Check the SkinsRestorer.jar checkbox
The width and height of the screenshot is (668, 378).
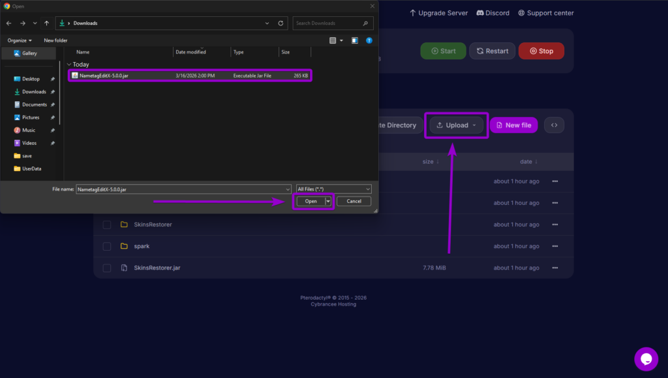[106, 267]
